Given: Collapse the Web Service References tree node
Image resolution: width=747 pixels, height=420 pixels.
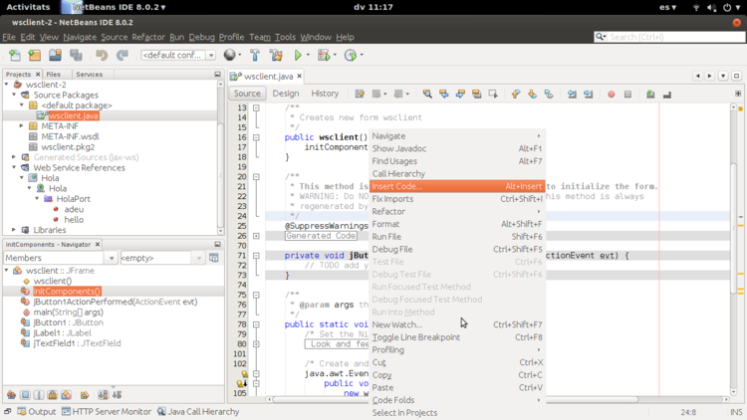Looking at the screenshot, I should point(14,167).
